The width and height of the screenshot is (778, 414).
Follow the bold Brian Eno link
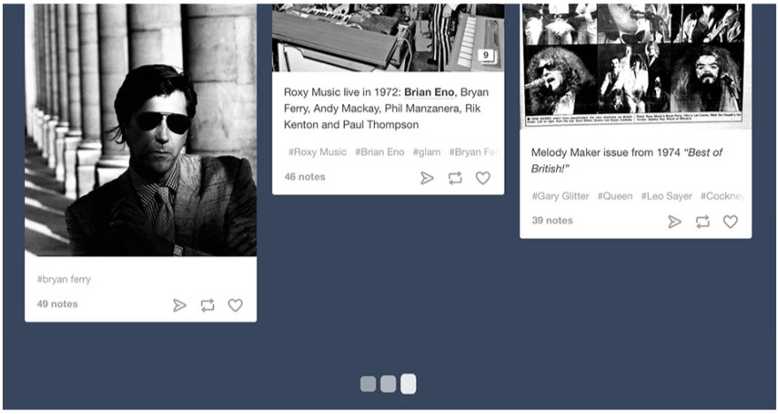pyautogui.click(x=429, y=92)
